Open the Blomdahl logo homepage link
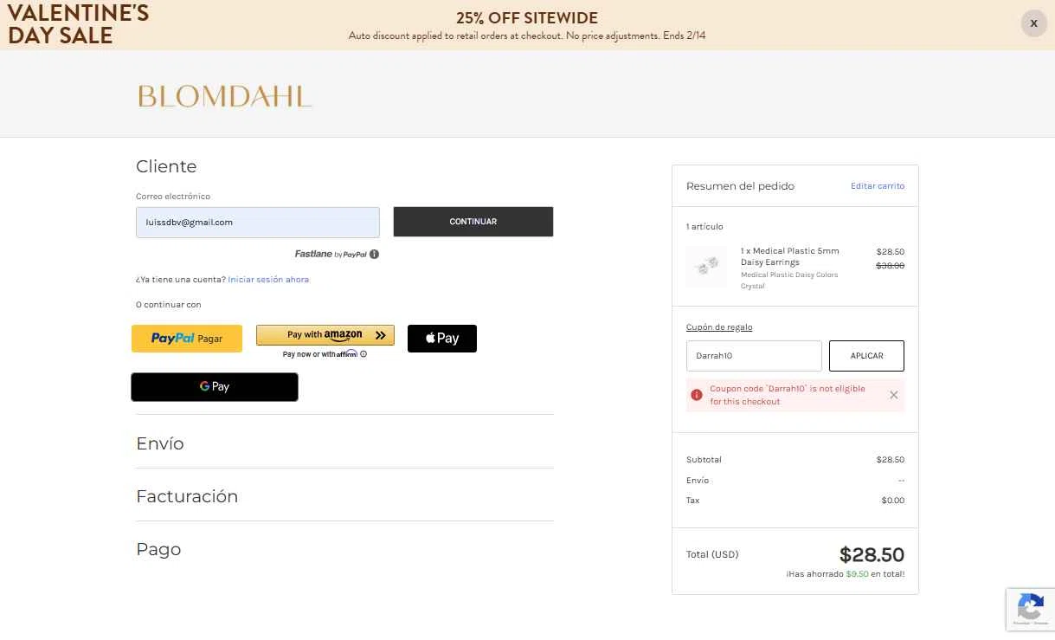Viewport: 1055px width, 640px height. tap(225, 96)
